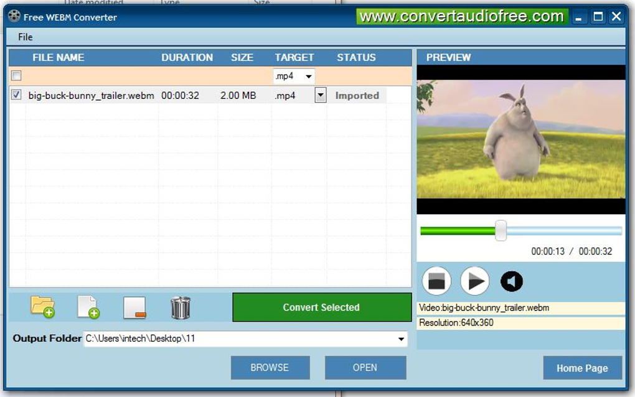This screenshot has height=397, width=635.
Task: Mute the preview audio
Action: (x=512, y=281)
